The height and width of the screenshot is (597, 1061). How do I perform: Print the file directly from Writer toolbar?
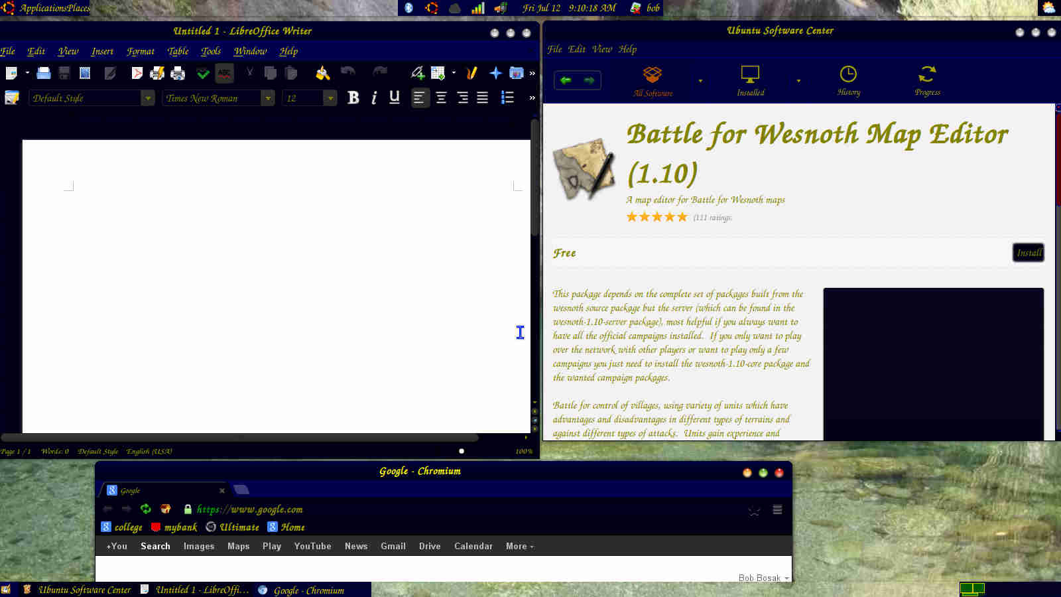click(x=157, y=73)
